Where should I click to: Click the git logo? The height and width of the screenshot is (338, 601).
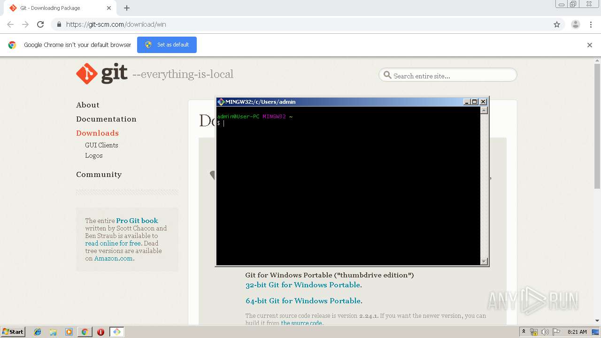tap(102, 74)
